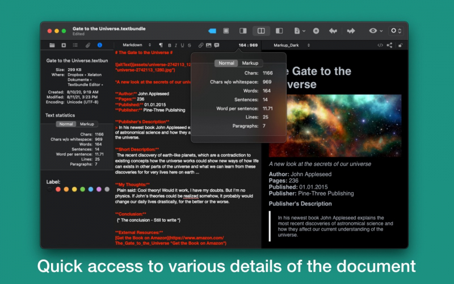Choose the purple label color
454x284 pixels.
pos(99,189)
